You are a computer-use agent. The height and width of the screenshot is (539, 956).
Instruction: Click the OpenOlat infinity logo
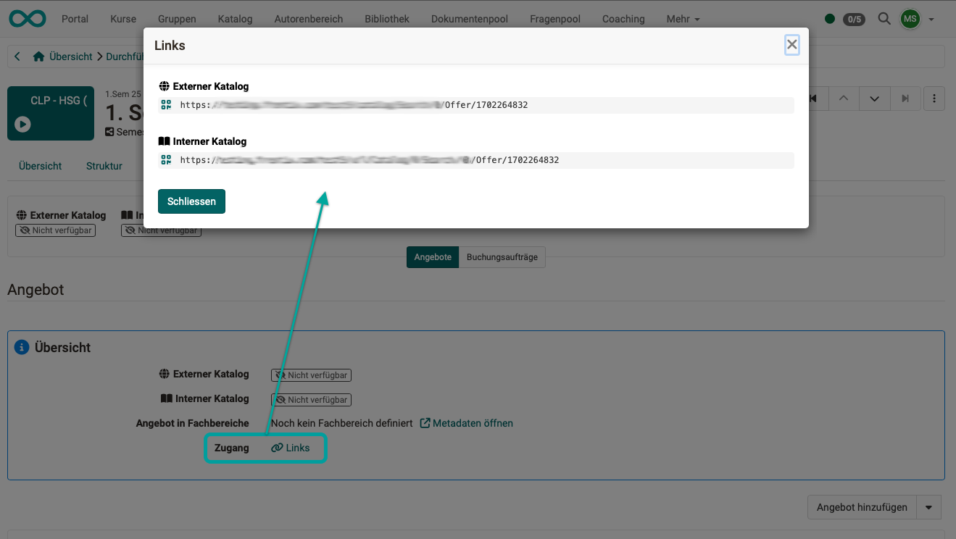(x=27, y=18)
